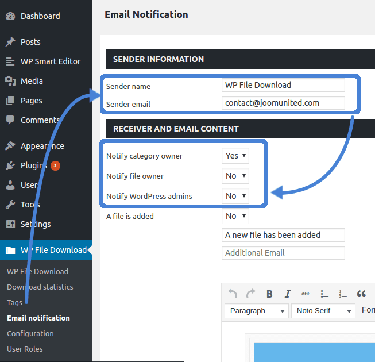Click the redo arrow in editor toolbar
This screenshot has width=375, height=362.
(x=251, y=294)
